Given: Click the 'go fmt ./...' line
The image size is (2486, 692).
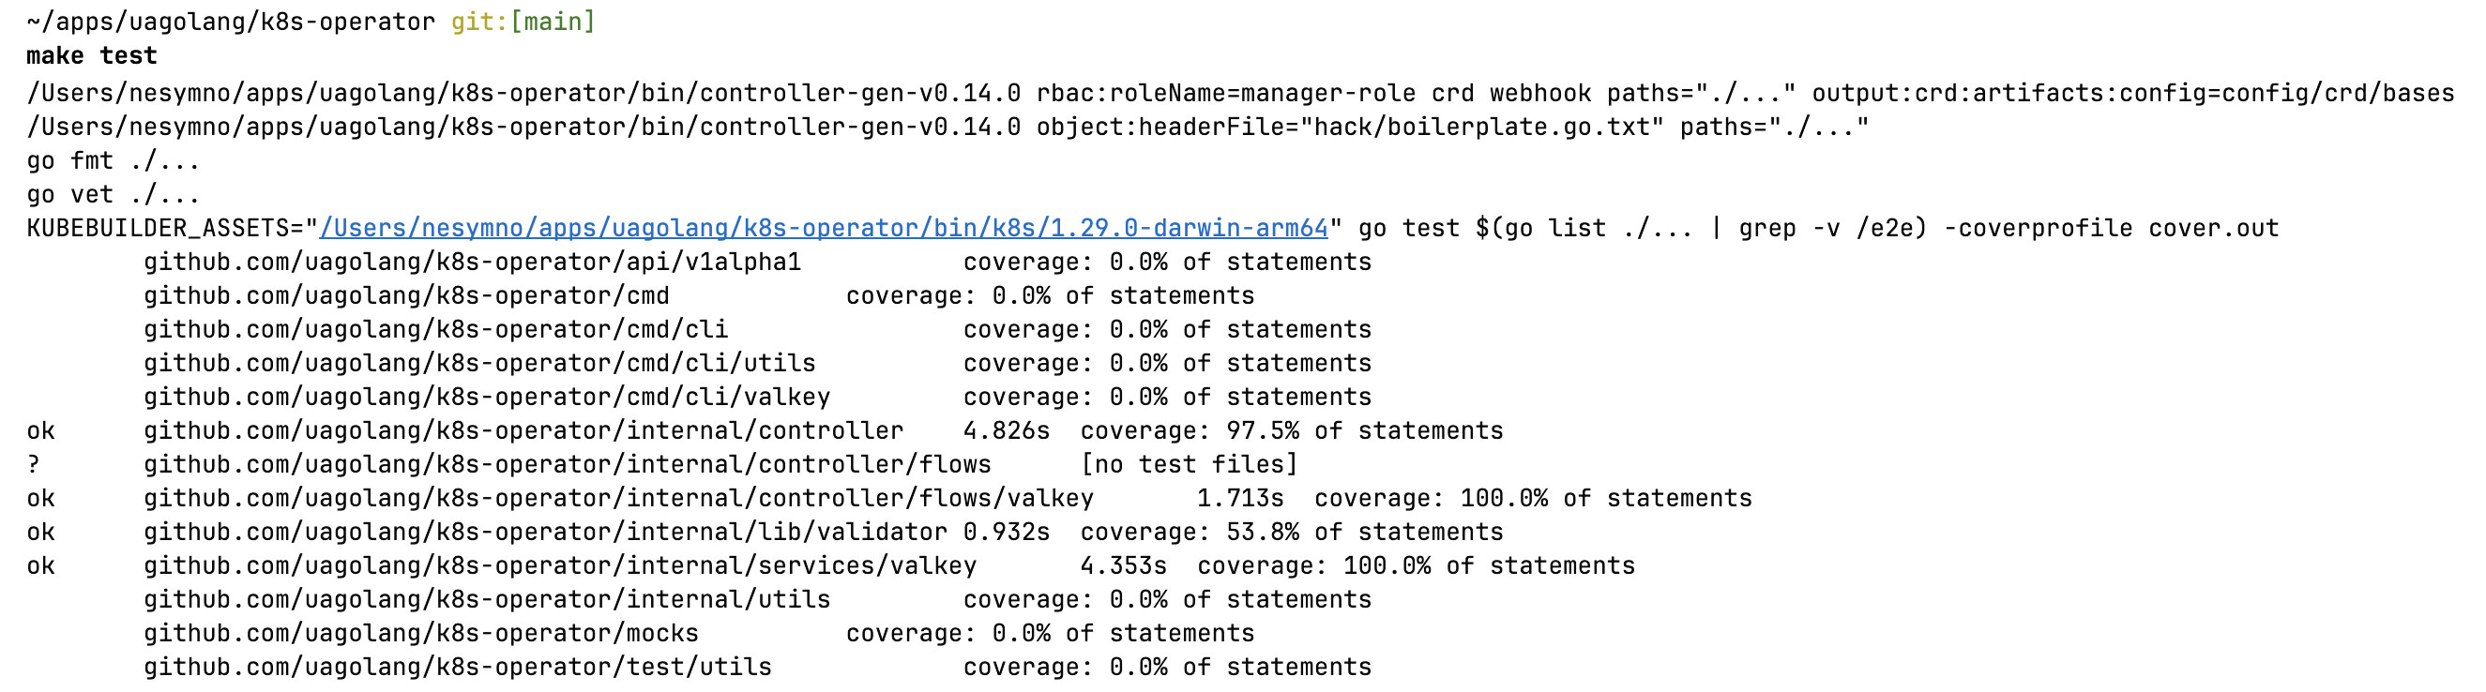Looking at the screenshot, I should (x=114, y=161).
